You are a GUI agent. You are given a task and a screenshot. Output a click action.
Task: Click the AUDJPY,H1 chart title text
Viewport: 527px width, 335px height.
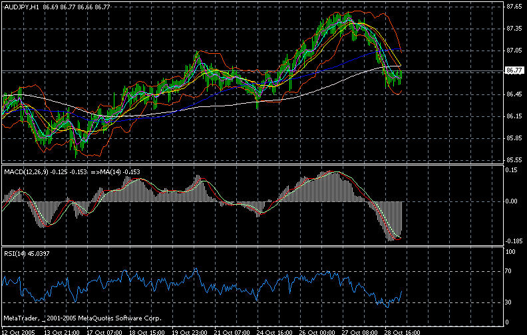tap(21, 7)
